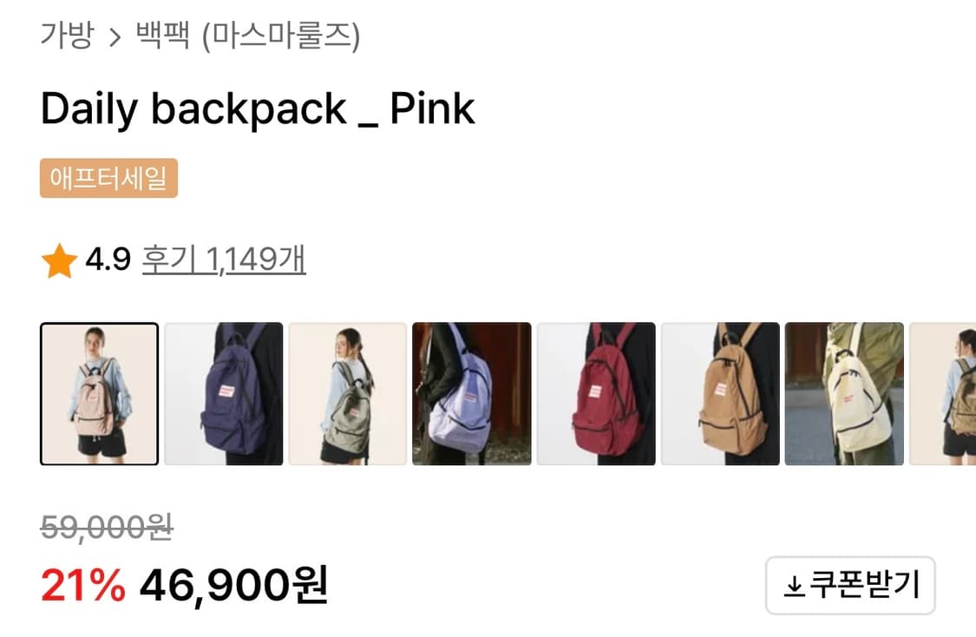Image resolution: width=976 pixels, height=637 pixels.
Task: Select the 4.9 rating score
Action: (108, 259)
